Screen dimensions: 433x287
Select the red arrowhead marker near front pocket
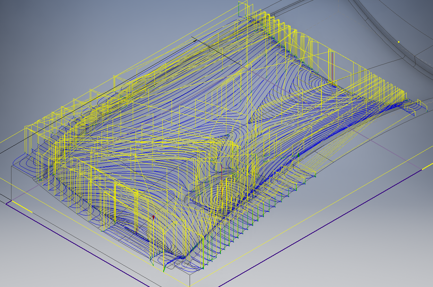point(153,217)
